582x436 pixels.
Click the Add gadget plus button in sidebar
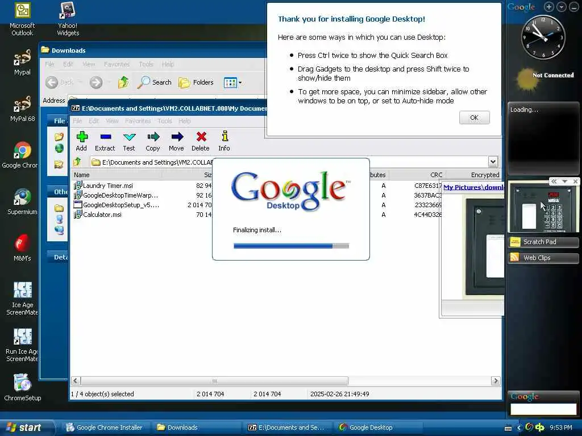point(548,7)
